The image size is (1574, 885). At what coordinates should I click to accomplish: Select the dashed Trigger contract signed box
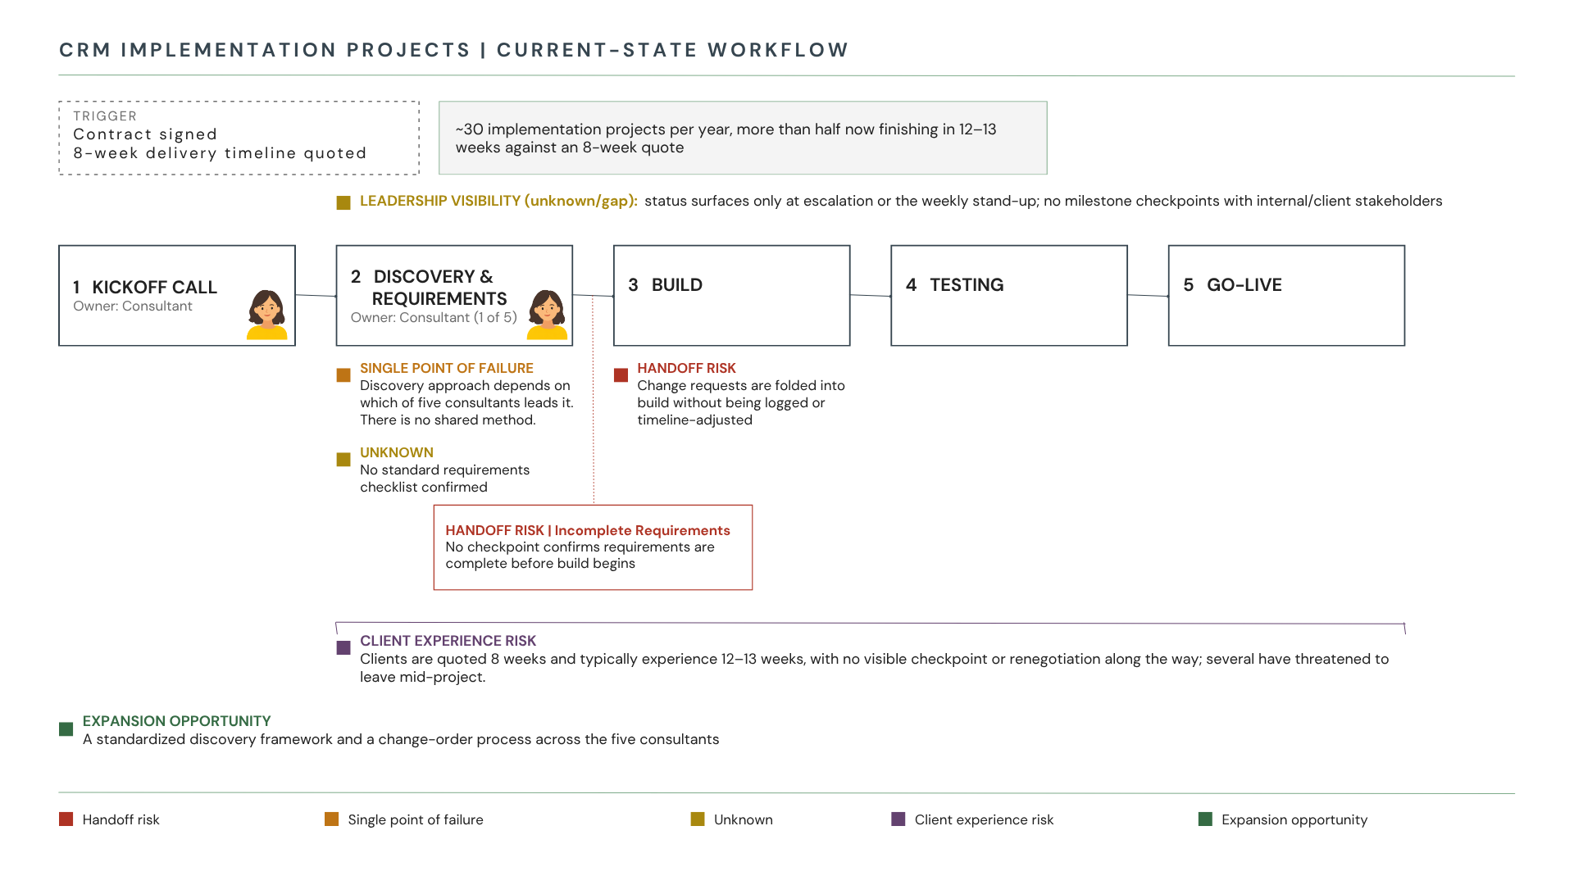(239, 138)
